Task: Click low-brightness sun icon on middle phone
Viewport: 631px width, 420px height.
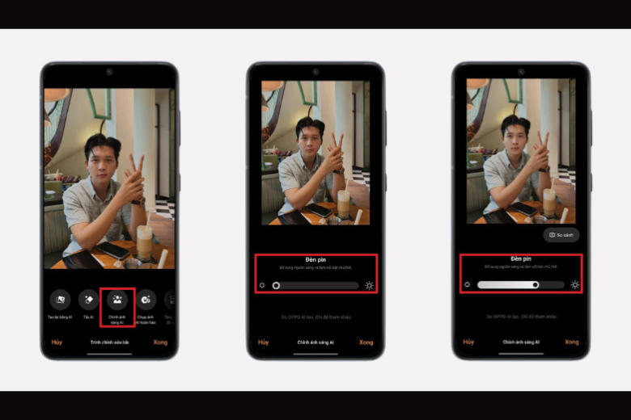Action: pos(261,285)
